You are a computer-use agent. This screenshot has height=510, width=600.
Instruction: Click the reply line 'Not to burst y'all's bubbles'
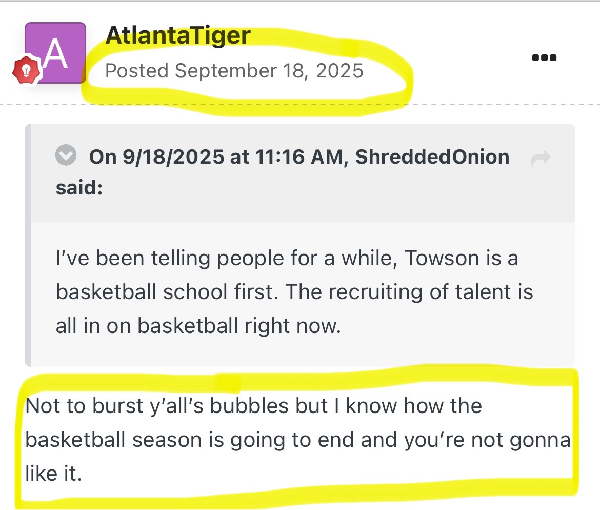point(253,406)
